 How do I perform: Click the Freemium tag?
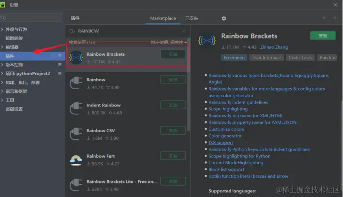point(234,58)
